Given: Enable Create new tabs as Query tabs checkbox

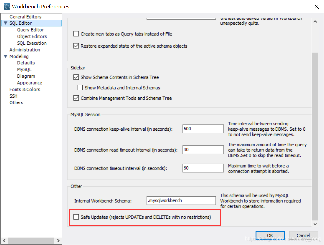Looking at the screenshot, I should click(76, 34).
